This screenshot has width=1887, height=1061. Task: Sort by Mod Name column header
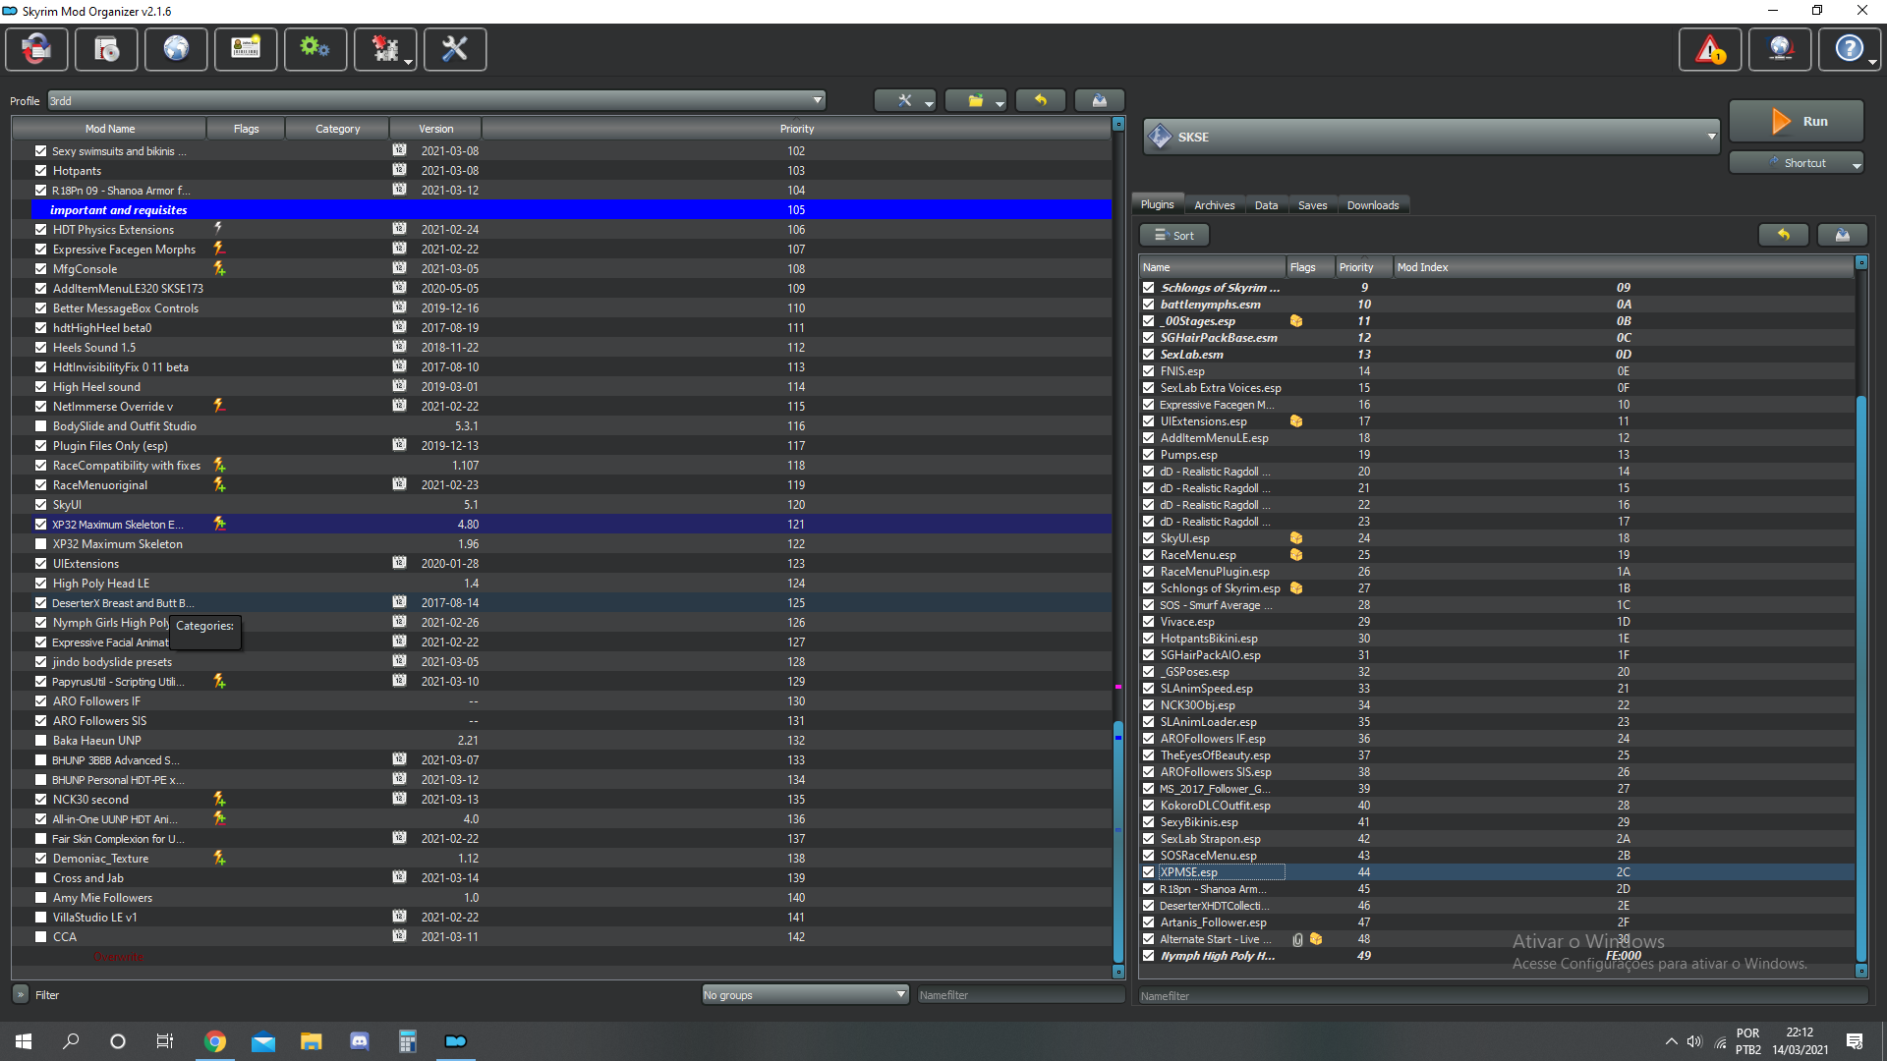point(109,129)
